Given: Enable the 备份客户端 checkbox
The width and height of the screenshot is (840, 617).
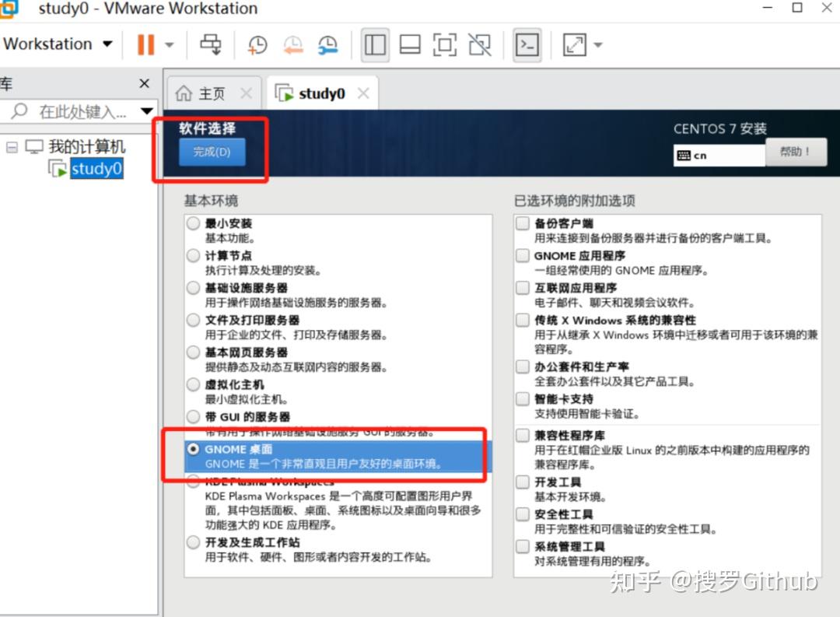Looking at the screenshot, I should coord(523,223).
